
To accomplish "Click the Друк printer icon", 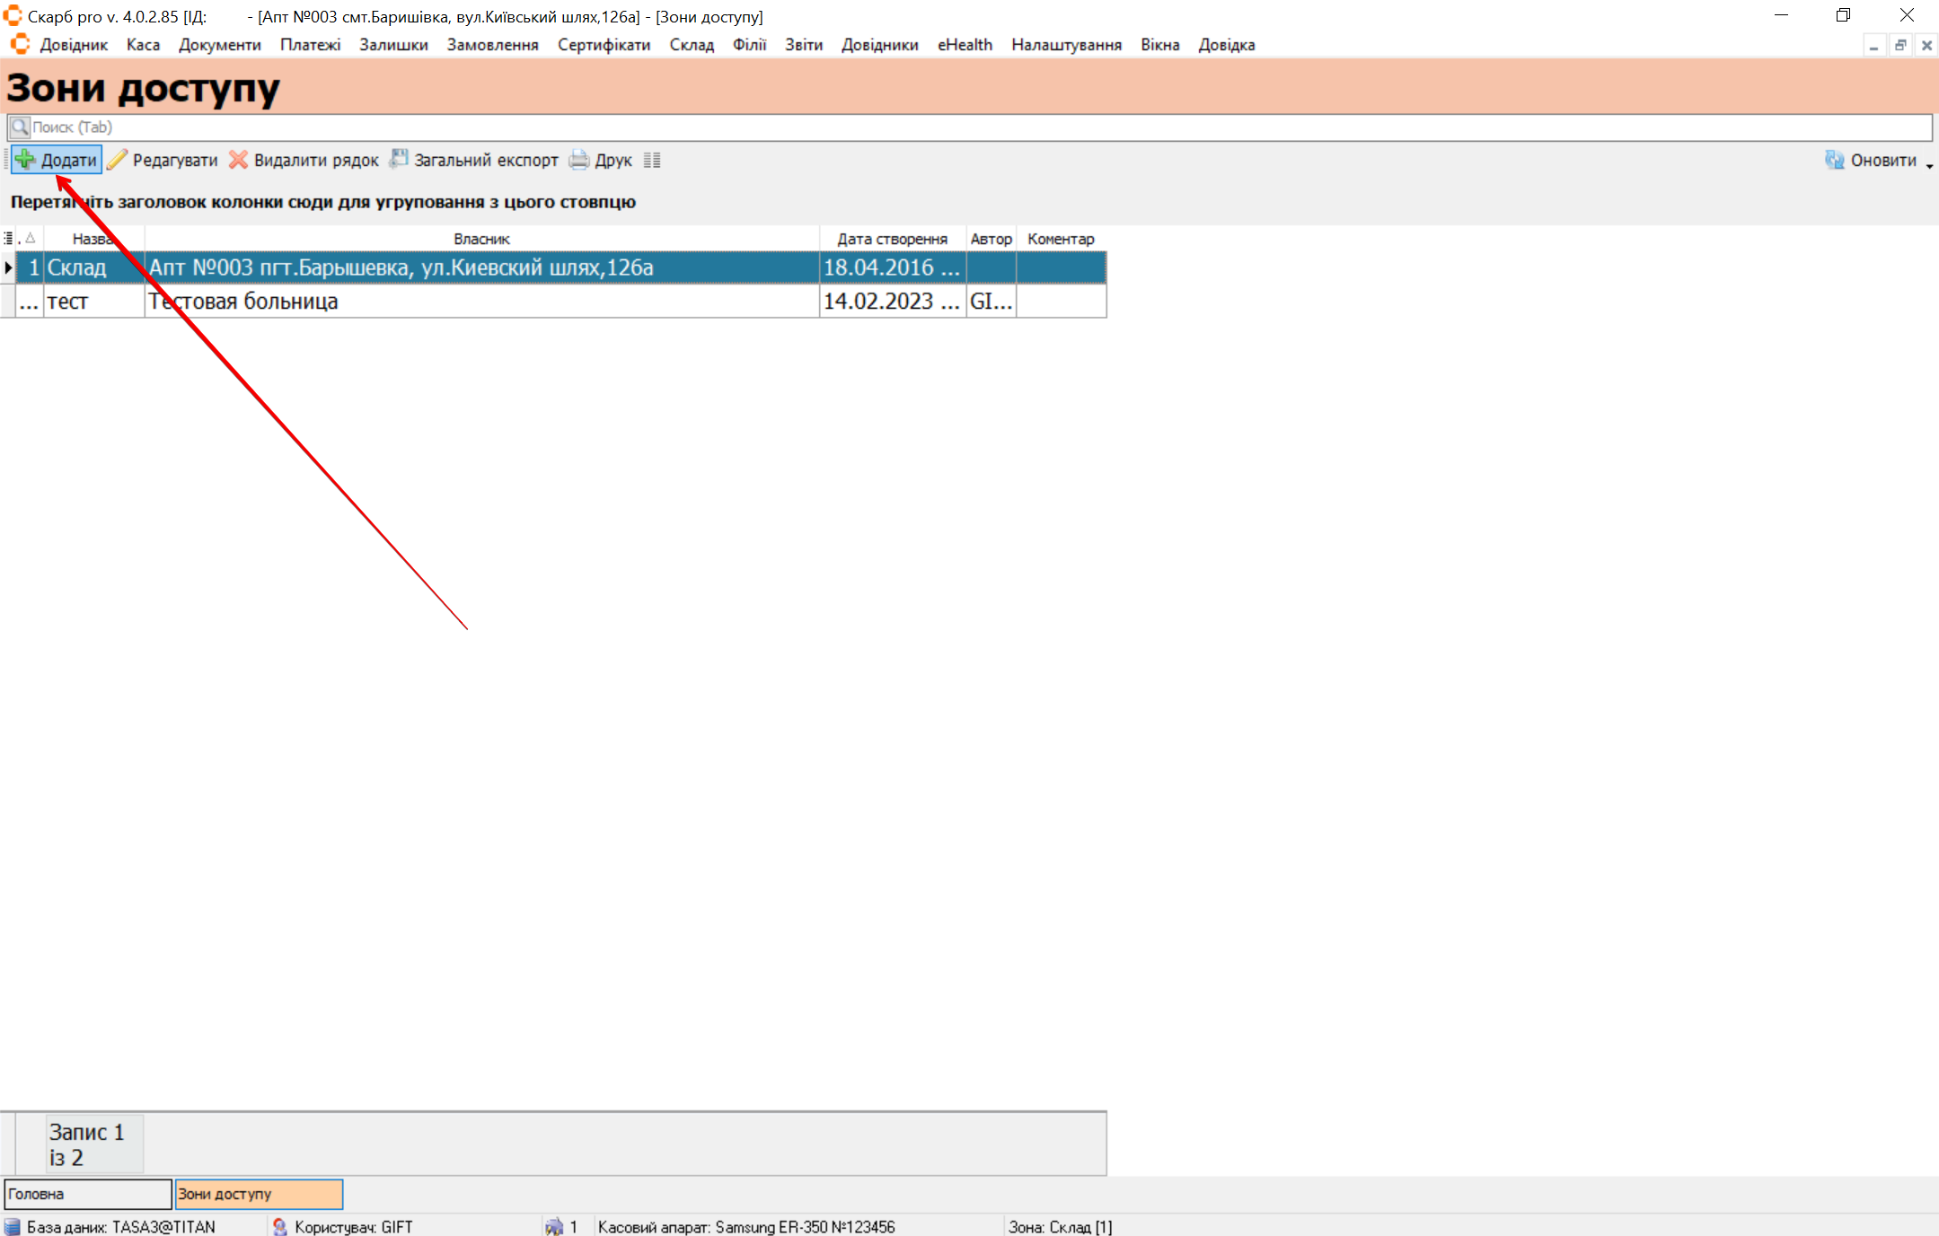I will click(579, 160).
